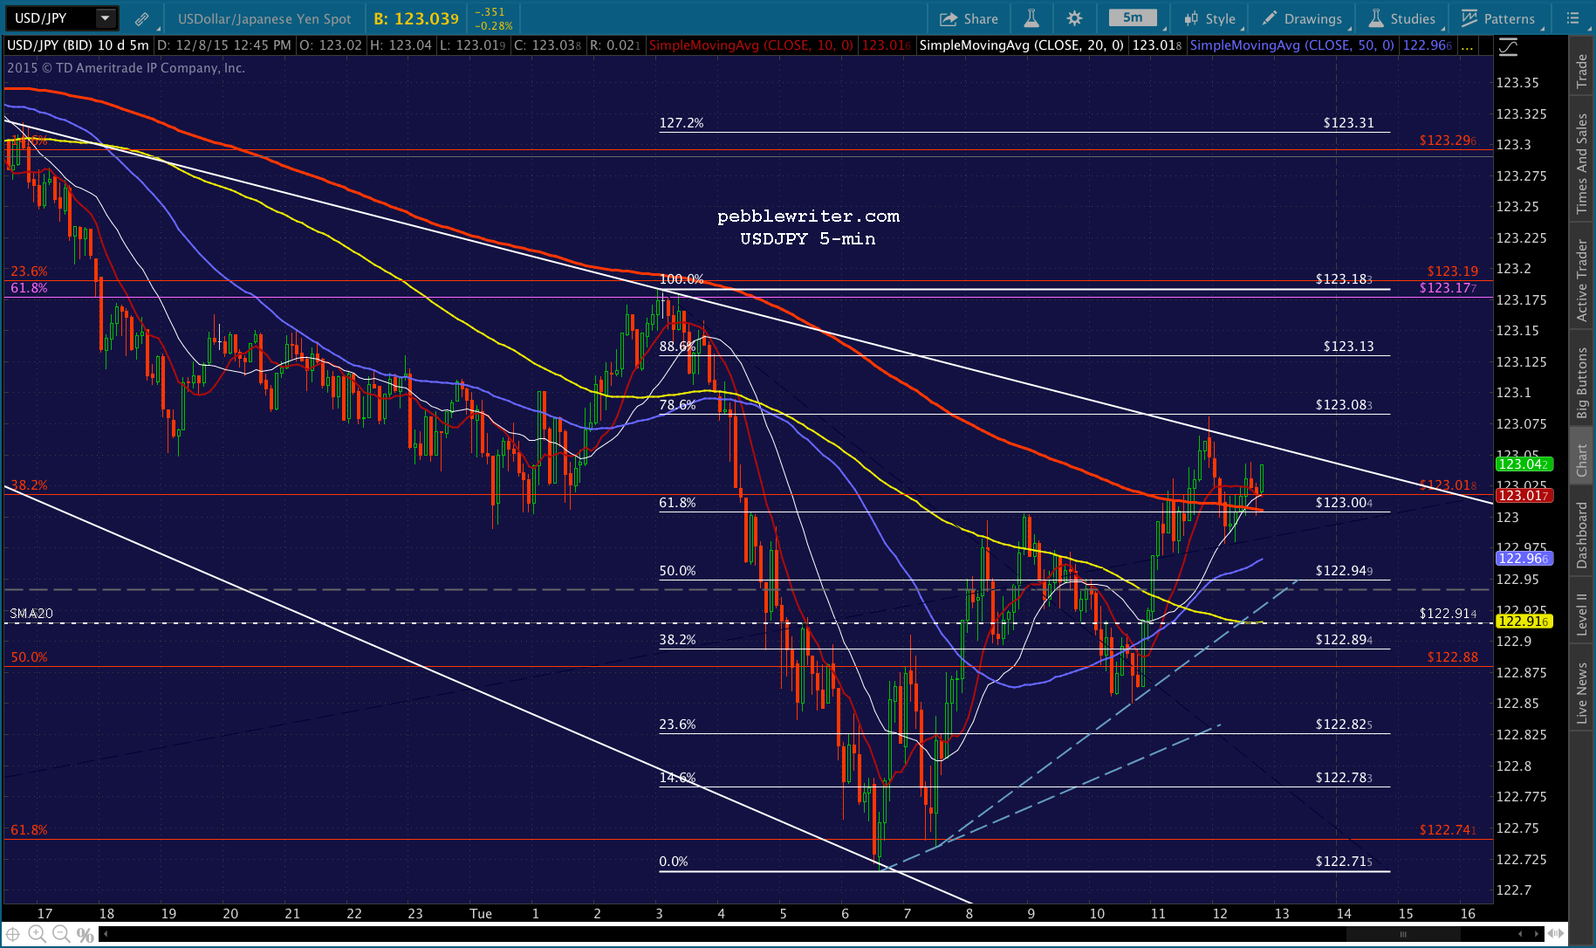This screenshot has width=1596, height=948.
Task: Click the $123.13 Fibonacci price label
Action: click(1348, 347)
